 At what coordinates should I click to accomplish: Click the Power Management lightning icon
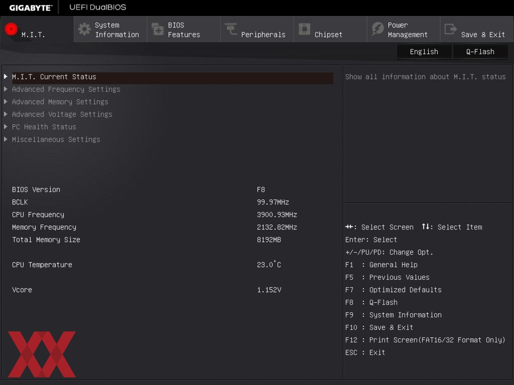click(377, 29)
